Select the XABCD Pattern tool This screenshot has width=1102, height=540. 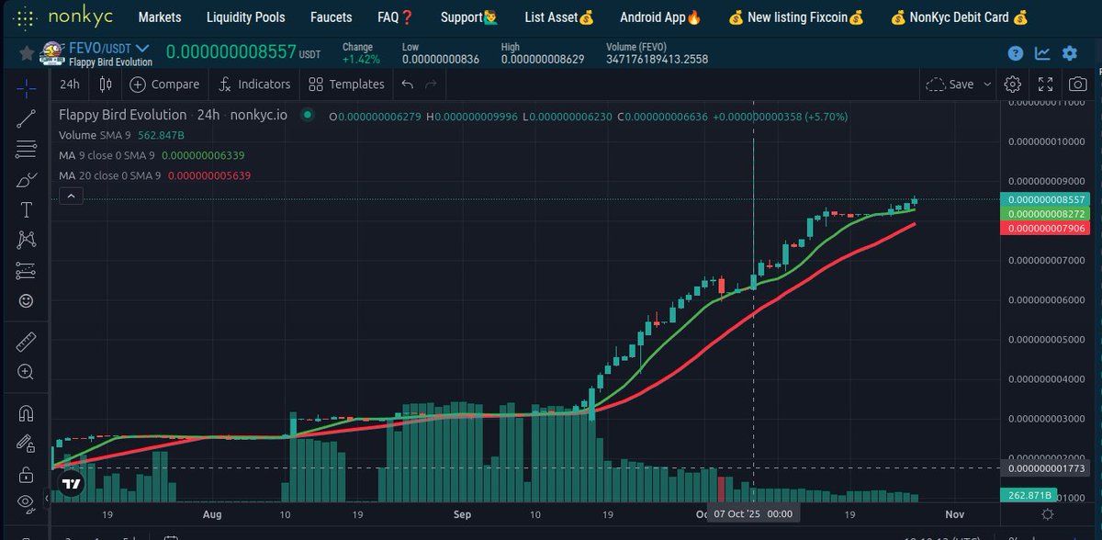[x=26, y=240]
